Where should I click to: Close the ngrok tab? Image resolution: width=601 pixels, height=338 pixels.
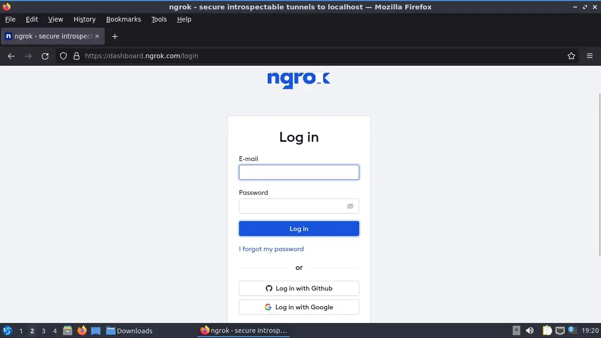(x=97, y=36)
